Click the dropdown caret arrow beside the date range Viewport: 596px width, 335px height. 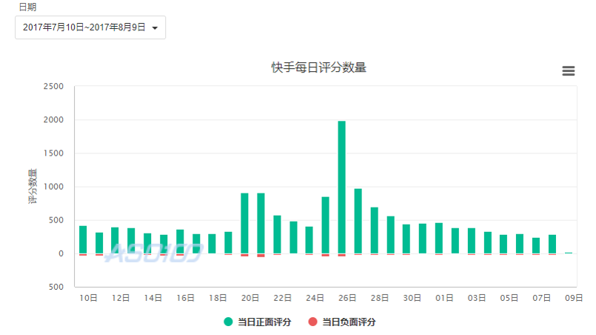pyautogui.click(x=155, y=27)
